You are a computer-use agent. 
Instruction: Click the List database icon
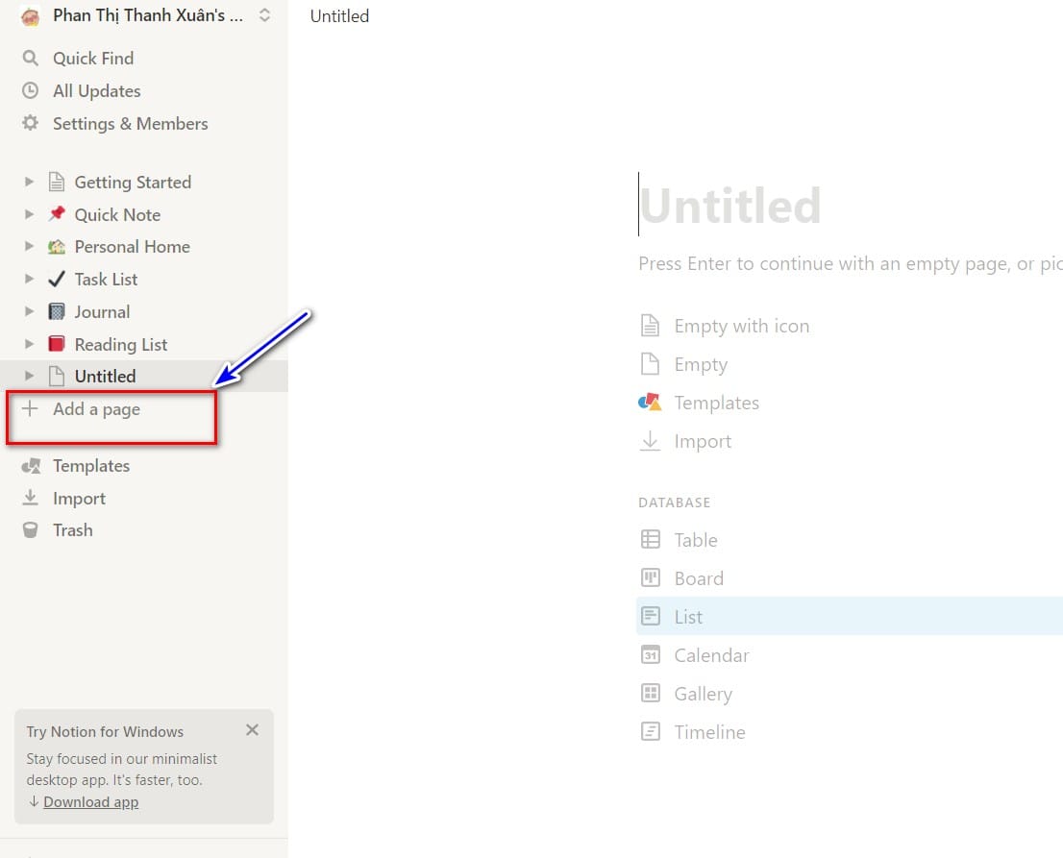650,616
